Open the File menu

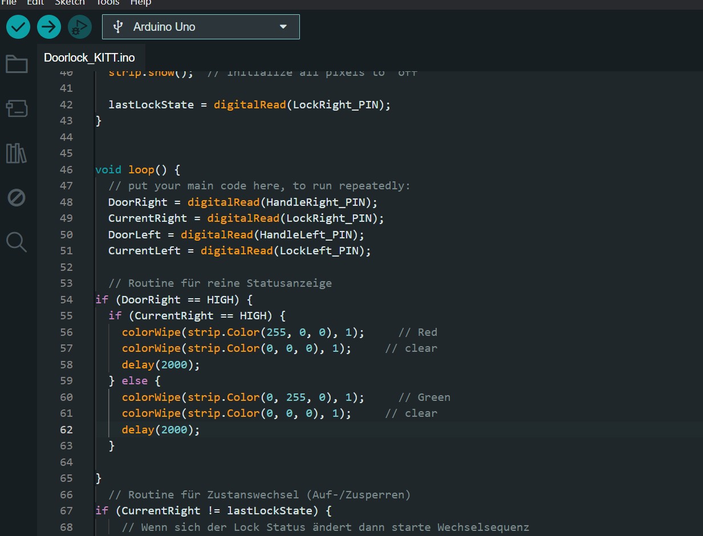[x=9, y=3]
